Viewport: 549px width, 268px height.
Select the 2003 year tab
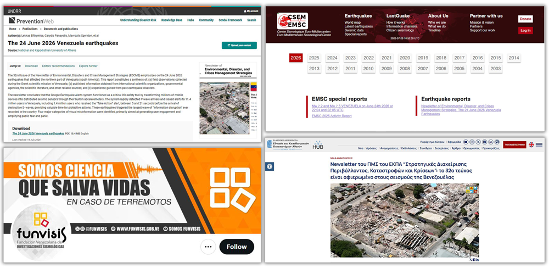(495, 69)
